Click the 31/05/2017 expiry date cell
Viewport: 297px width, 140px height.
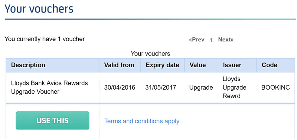161,87
